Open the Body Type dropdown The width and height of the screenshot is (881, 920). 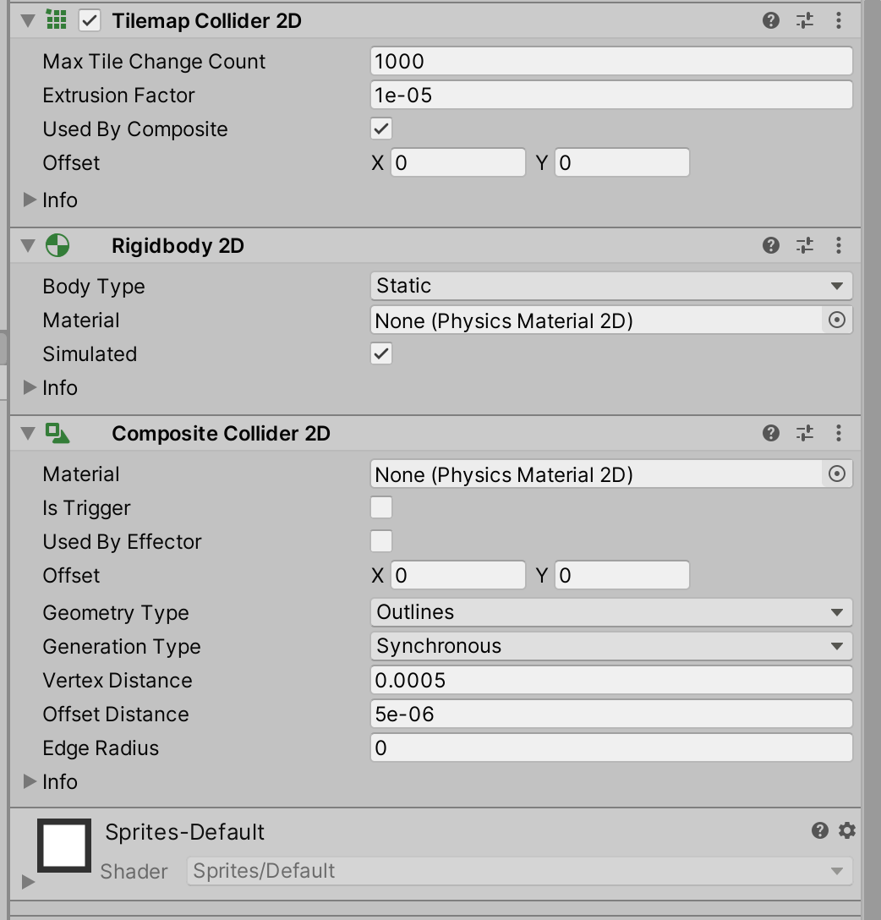[x=610, y=286]
